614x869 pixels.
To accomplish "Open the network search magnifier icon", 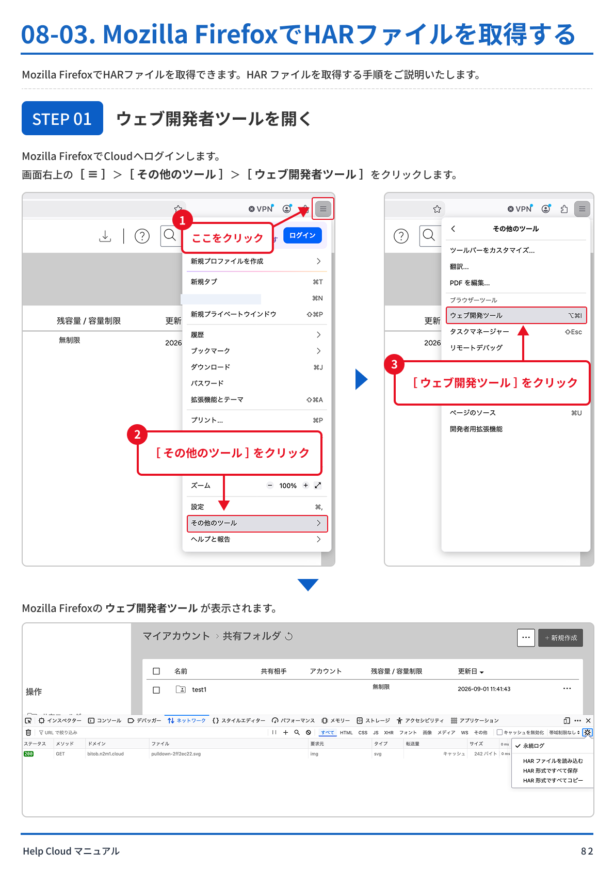I will tap(297, 732).
